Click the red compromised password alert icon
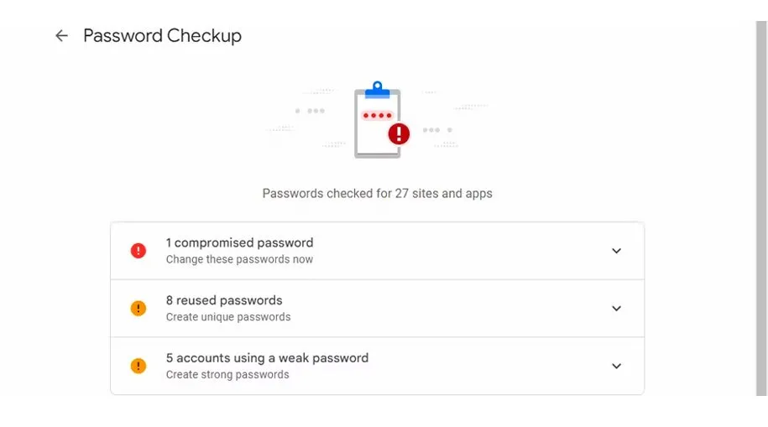Screen dimensions: 768x427 [138, 251]
